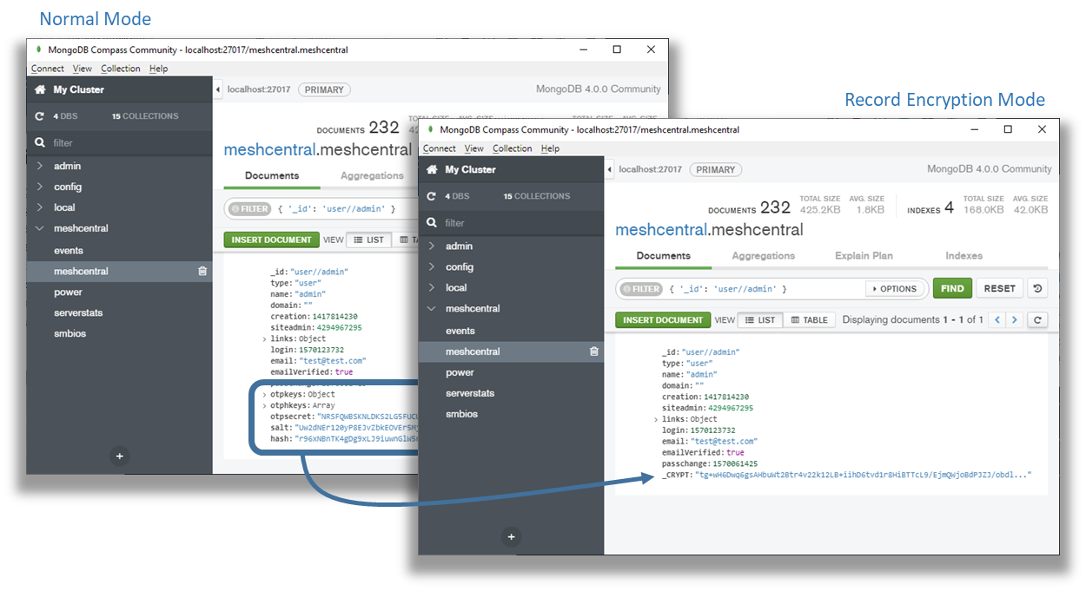Open the Explain Plan tab

[864, 256]
